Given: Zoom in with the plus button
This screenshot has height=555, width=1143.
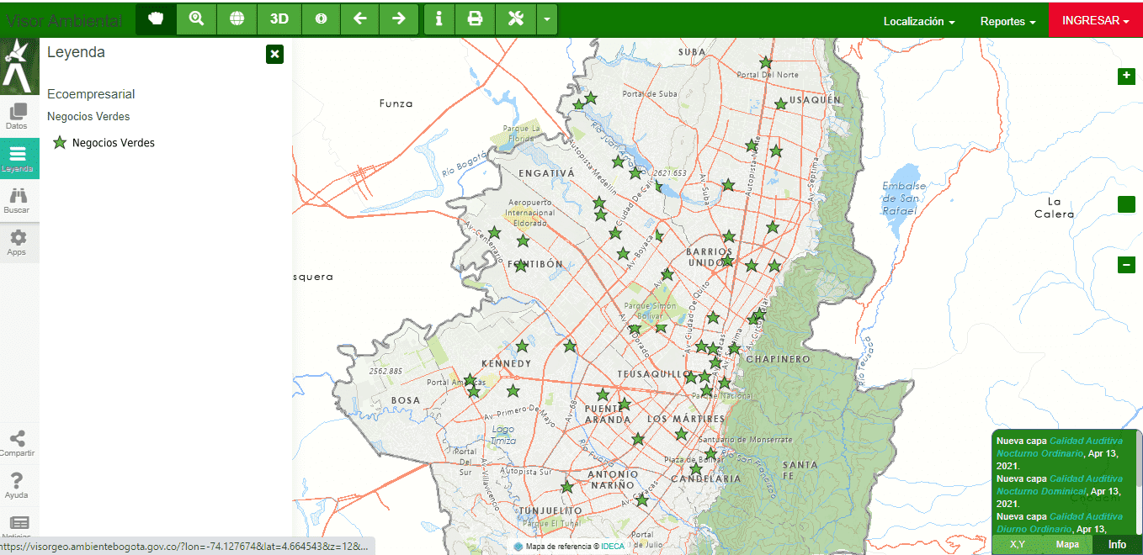Looking at the screenshot, I should pyautogui.click(x=1126, y=77).
